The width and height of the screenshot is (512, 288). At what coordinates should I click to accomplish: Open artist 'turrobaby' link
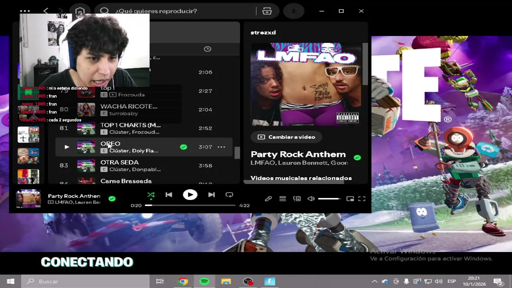pyautogui.click(x=123, y=114)
